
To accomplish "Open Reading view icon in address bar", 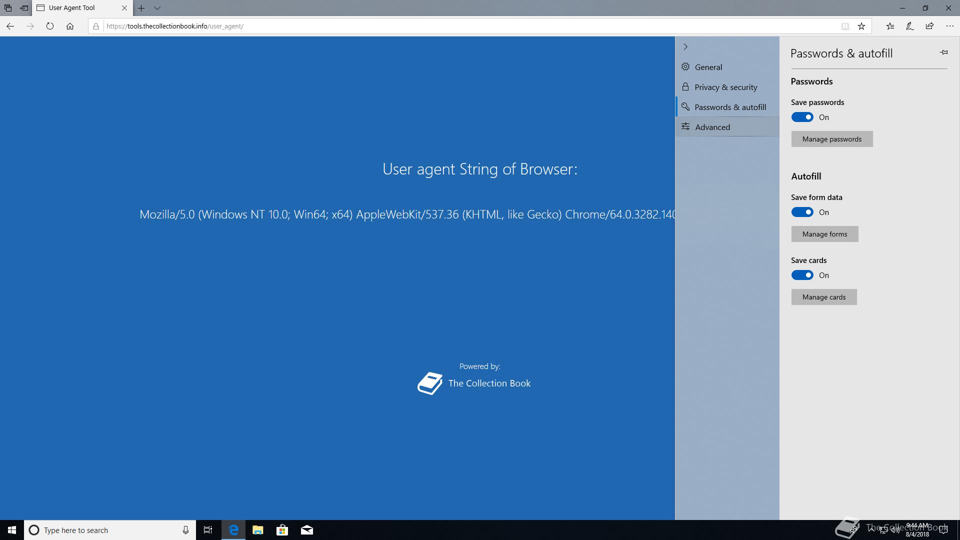I will coord(845,26).
